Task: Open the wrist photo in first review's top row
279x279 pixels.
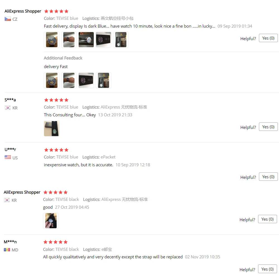Action: coord(69,40)
